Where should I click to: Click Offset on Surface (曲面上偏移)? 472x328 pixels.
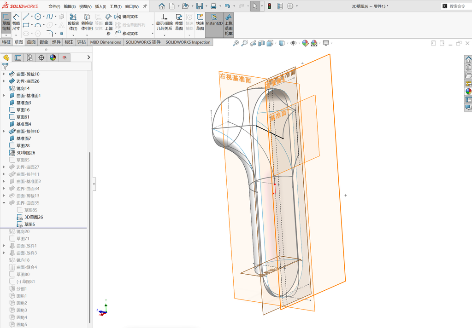coord(109,25)
